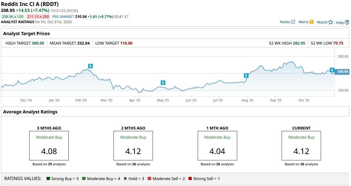The width and height of the screenshot is (351, 186).
Task: Click the earnings E marker near May '25
Action: click(x=163, y=83)
